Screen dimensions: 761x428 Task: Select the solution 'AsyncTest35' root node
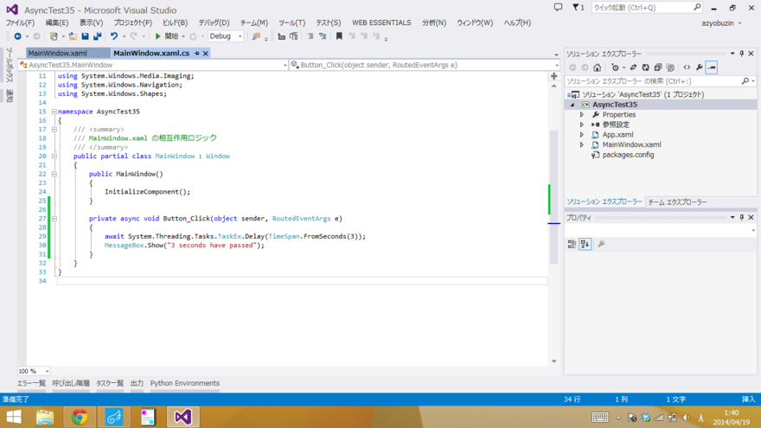(643, 94)
